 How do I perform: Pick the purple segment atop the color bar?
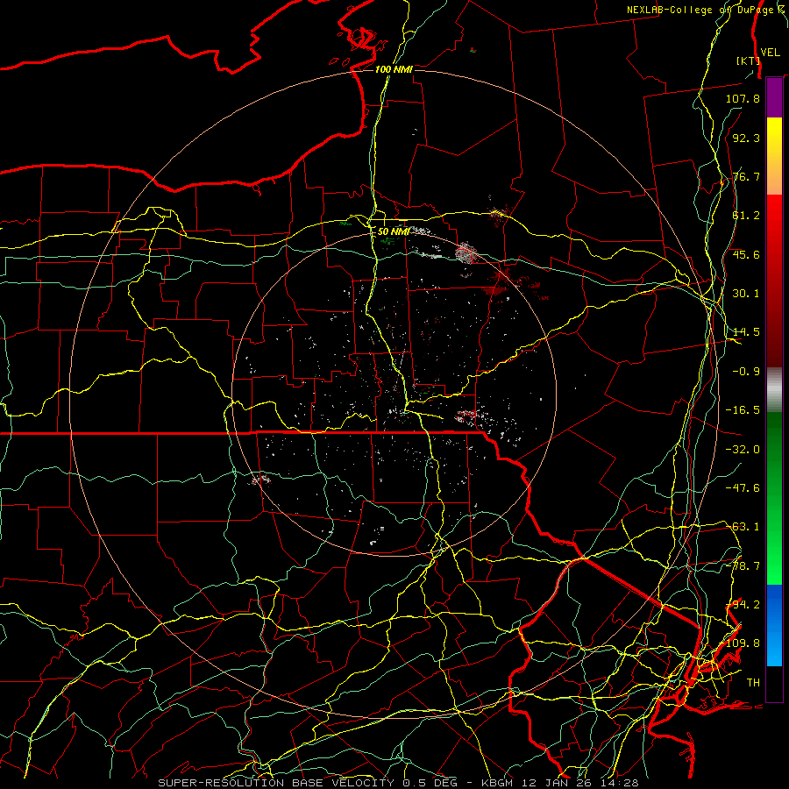point(774,98)
